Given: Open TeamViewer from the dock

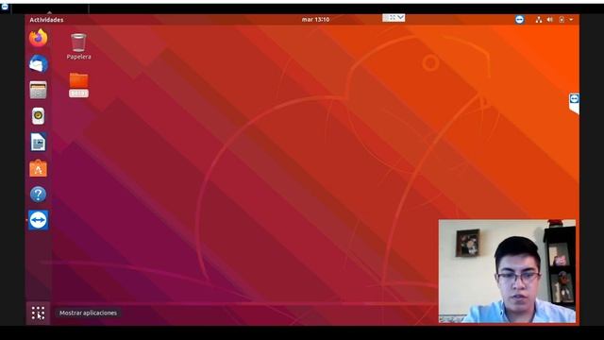Looking at the screenshot, I should point(38,220).
